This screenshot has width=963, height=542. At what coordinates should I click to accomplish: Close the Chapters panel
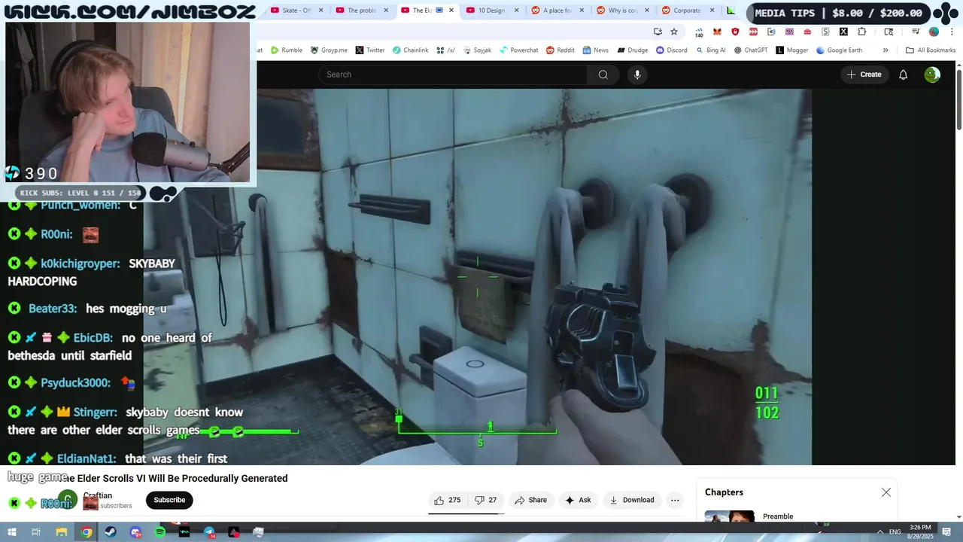[x=886, y=492]
